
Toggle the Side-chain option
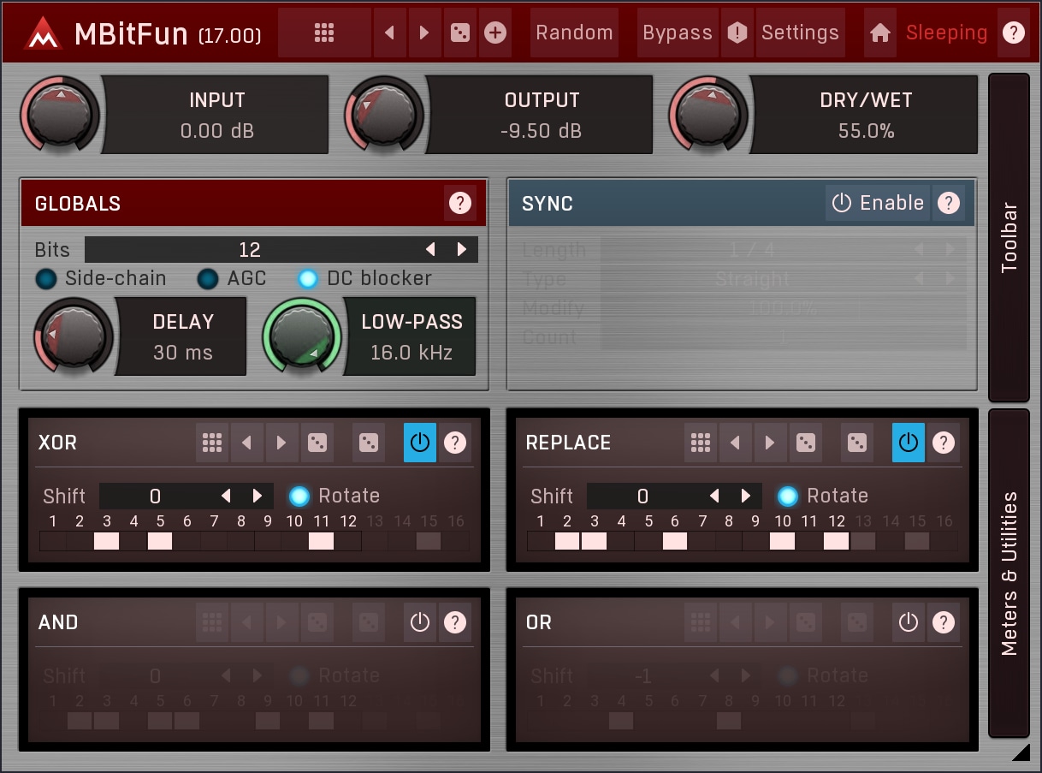coord(46,279)
